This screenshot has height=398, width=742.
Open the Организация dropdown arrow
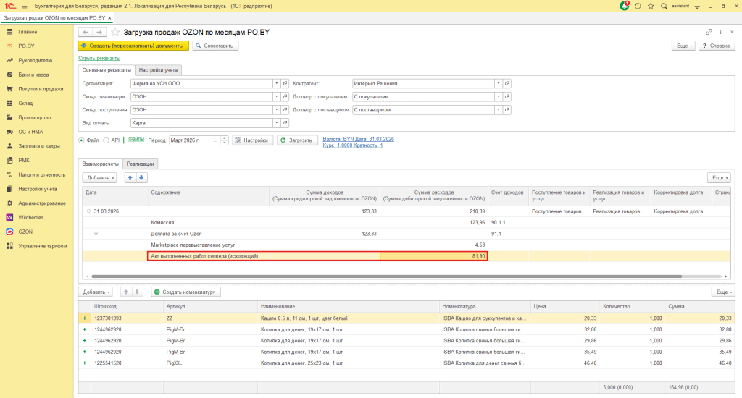click(276, 84)
